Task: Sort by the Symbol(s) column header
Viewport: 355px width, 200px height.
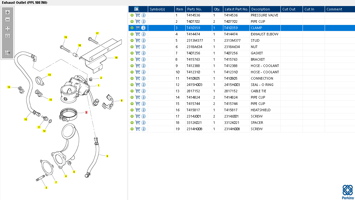Action: [161, 9]
